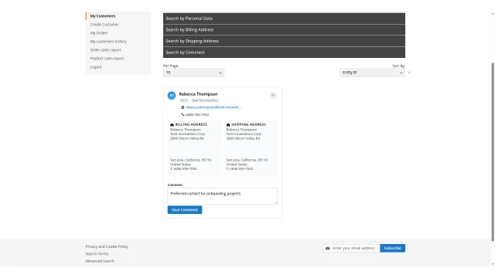Click the sort direction arrow icon

point(409,73)
